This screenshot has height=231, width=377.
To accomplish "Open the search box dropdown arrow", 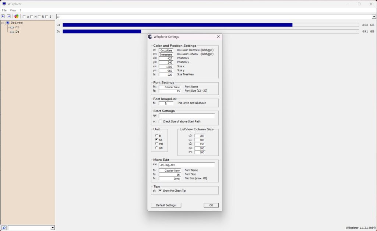I will pyautogui.click(x=52, y=228).
